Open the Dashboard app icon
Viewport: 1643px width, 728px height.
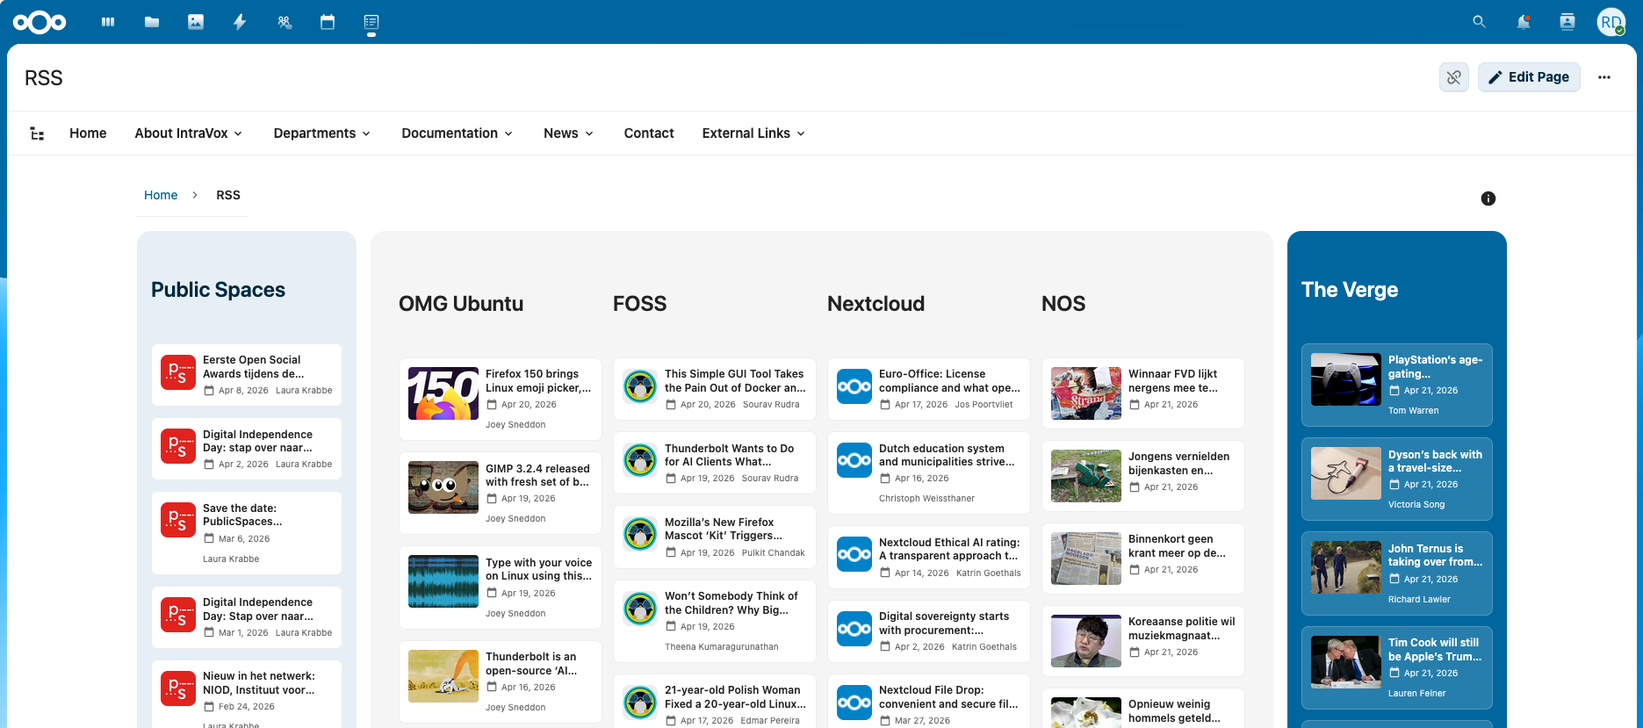(x=108, y=22)
